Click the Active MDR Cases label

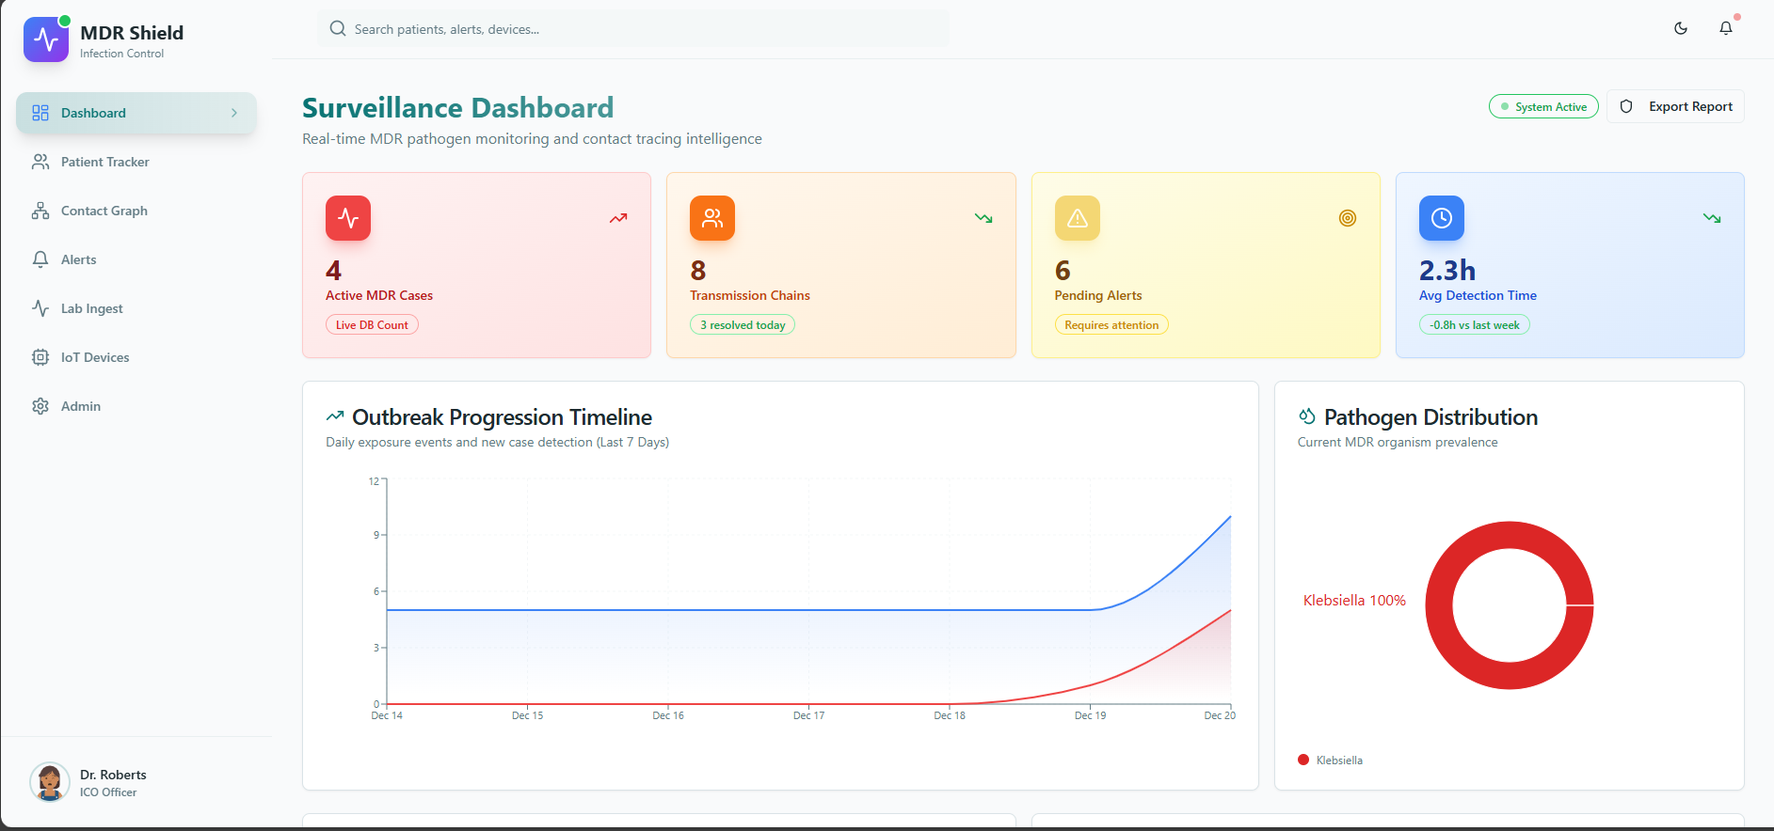(x=379, y=295)
